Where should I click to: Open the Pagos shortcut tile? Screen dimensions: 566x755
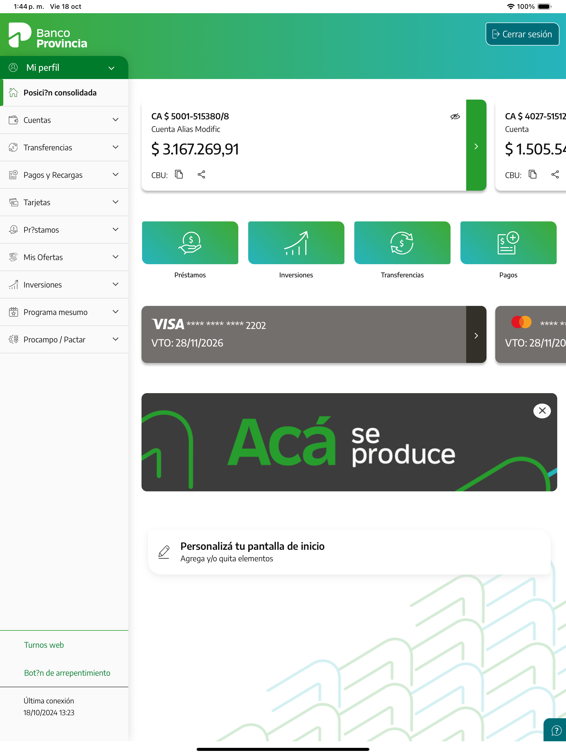[x=508, y=243]
